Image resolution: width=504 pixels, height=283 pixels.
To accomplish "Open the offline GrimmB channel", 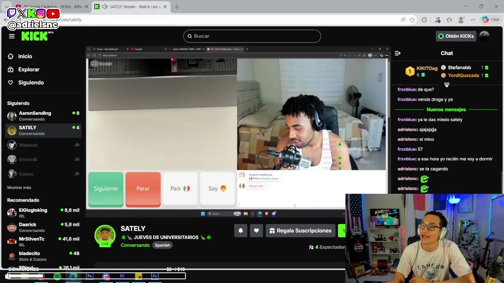I will [x=43, y=159].
